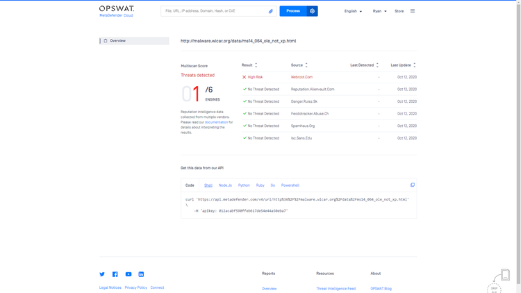Viewport: 521px width, 293px height.
Task: Click the Resources footer heading
Action: 325,274
